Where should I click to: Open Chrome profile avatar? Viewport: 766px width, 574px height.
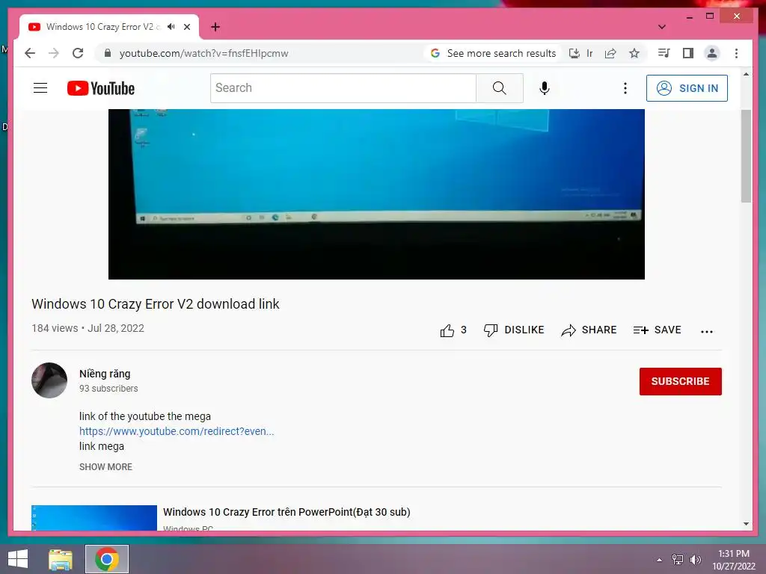[x=712, y=53]
